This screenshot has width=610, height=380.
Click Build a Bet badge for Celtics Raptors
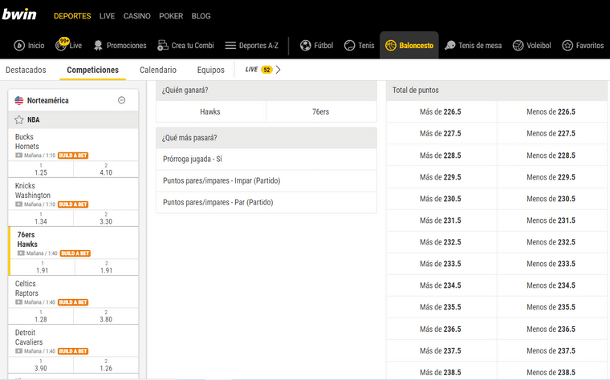(73, 302)
